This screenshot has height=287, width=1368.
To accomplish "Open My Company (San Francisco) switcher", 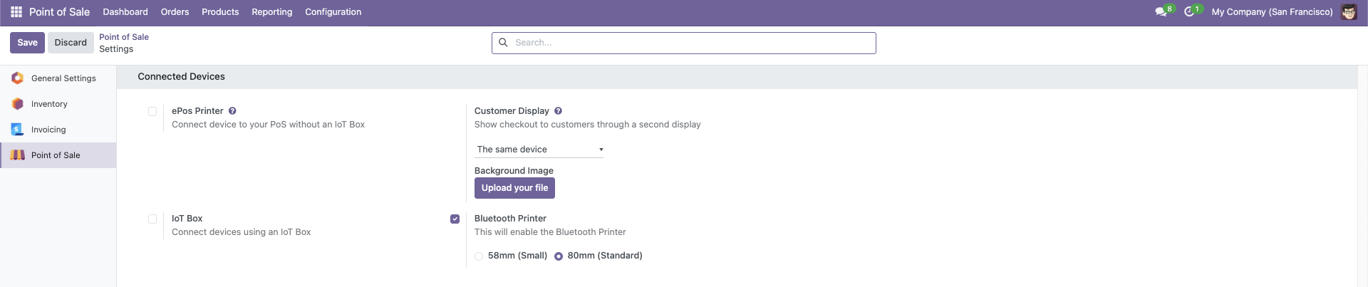I will click(1272, 12).
